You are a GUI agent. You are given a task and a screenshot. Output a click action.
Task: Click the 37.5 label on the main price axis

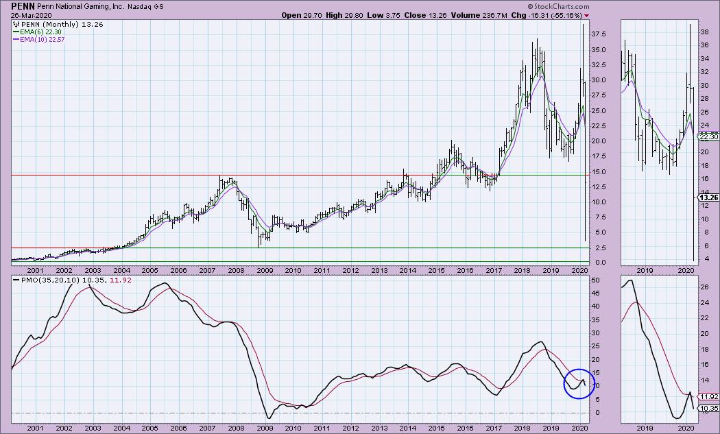(599, 34)
